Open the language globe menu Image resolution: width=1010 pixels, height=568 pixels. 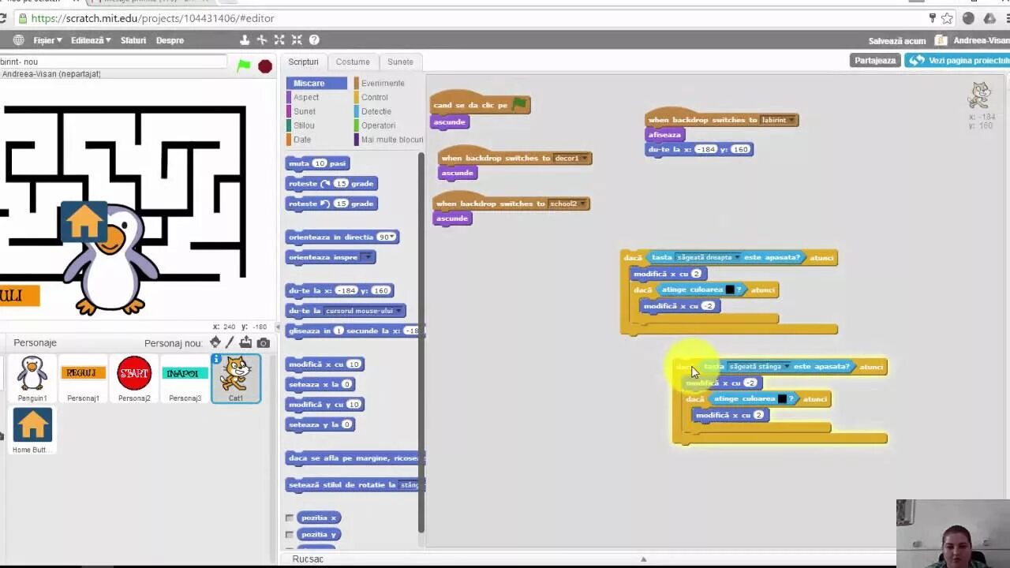click(x=18, y=40)
